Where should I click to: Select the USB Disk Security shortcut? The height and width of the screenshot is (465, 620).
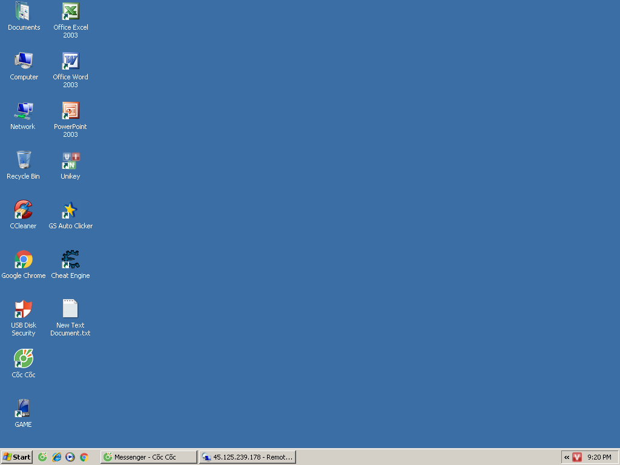pos(24,318)
